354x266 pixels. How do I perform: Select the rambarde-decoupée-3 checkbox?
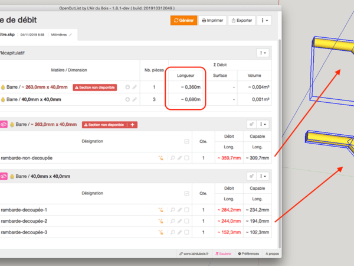coord(187,232)
